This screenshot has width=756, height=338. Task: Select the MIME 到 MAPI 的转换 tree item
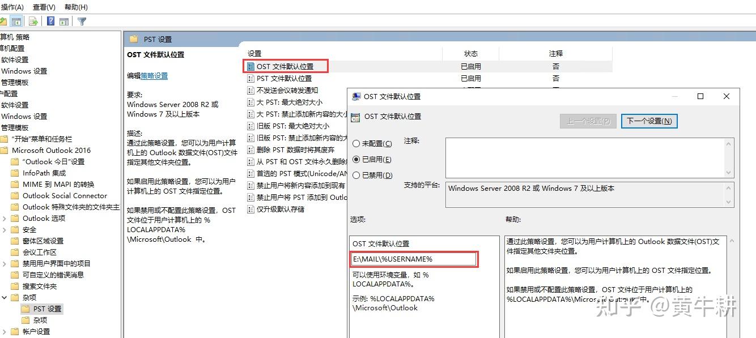click(58, 185)
